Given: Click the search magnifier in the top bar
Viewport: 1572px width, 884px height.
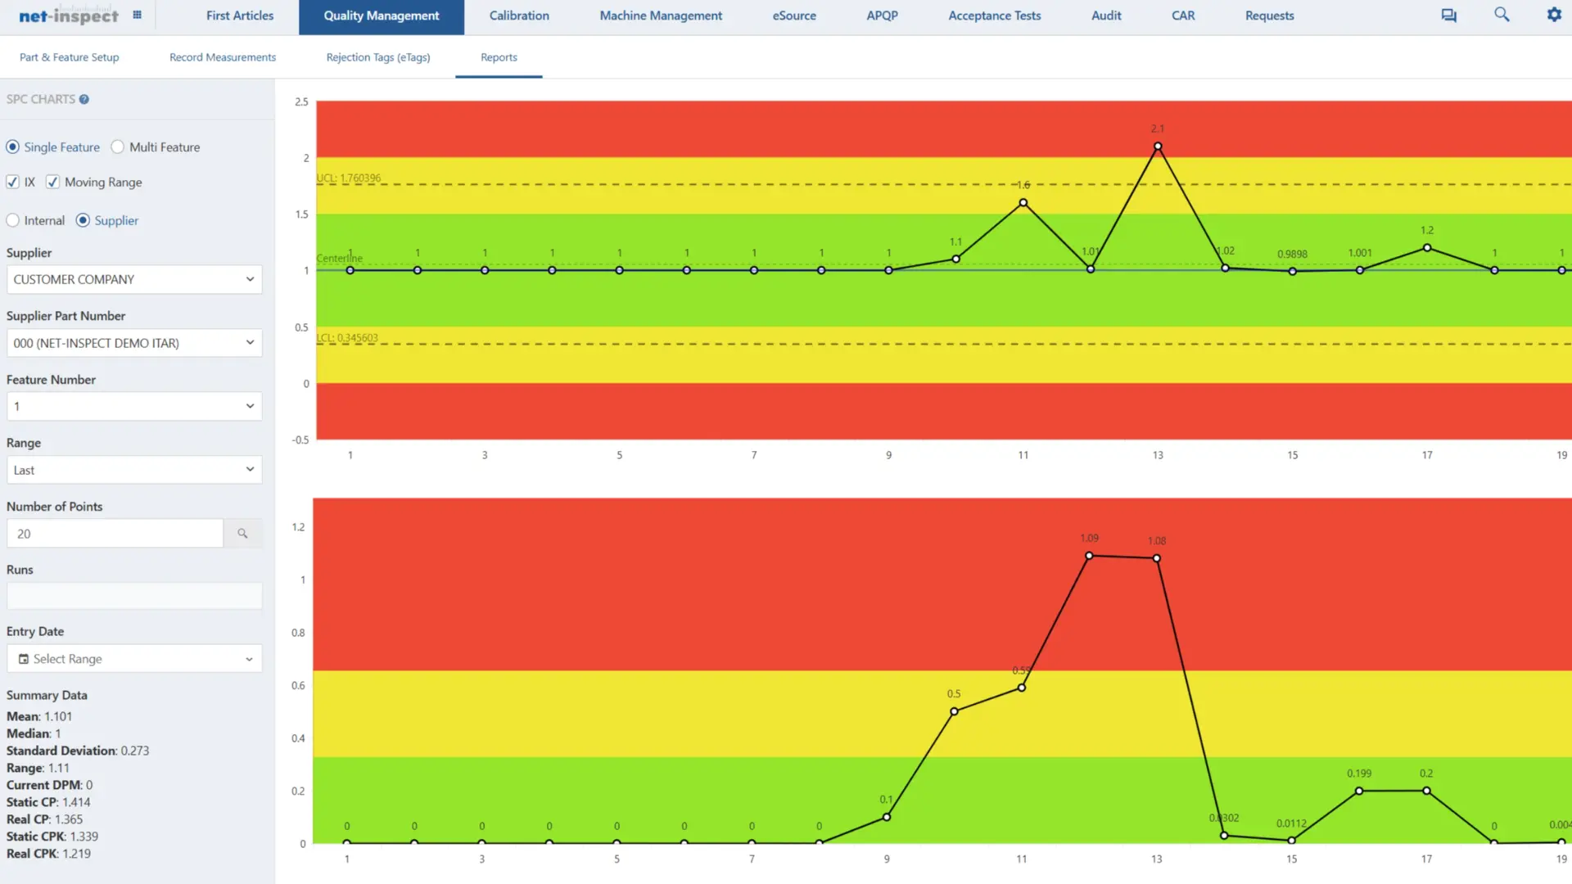Looking at the screenshot, I should coord(1502,15).
